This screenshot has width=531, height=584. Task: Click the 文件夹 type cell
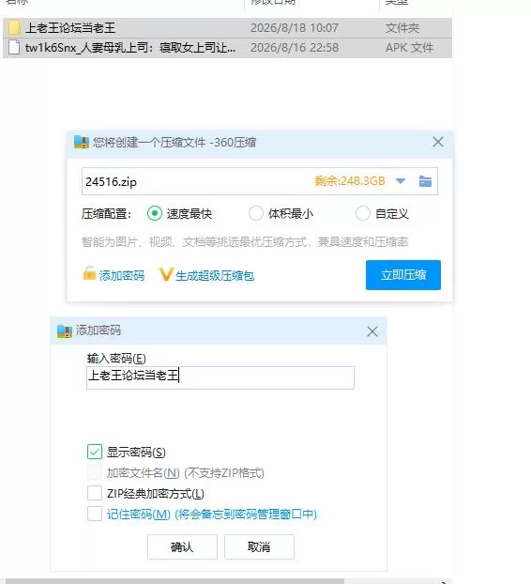pos(402,28)
